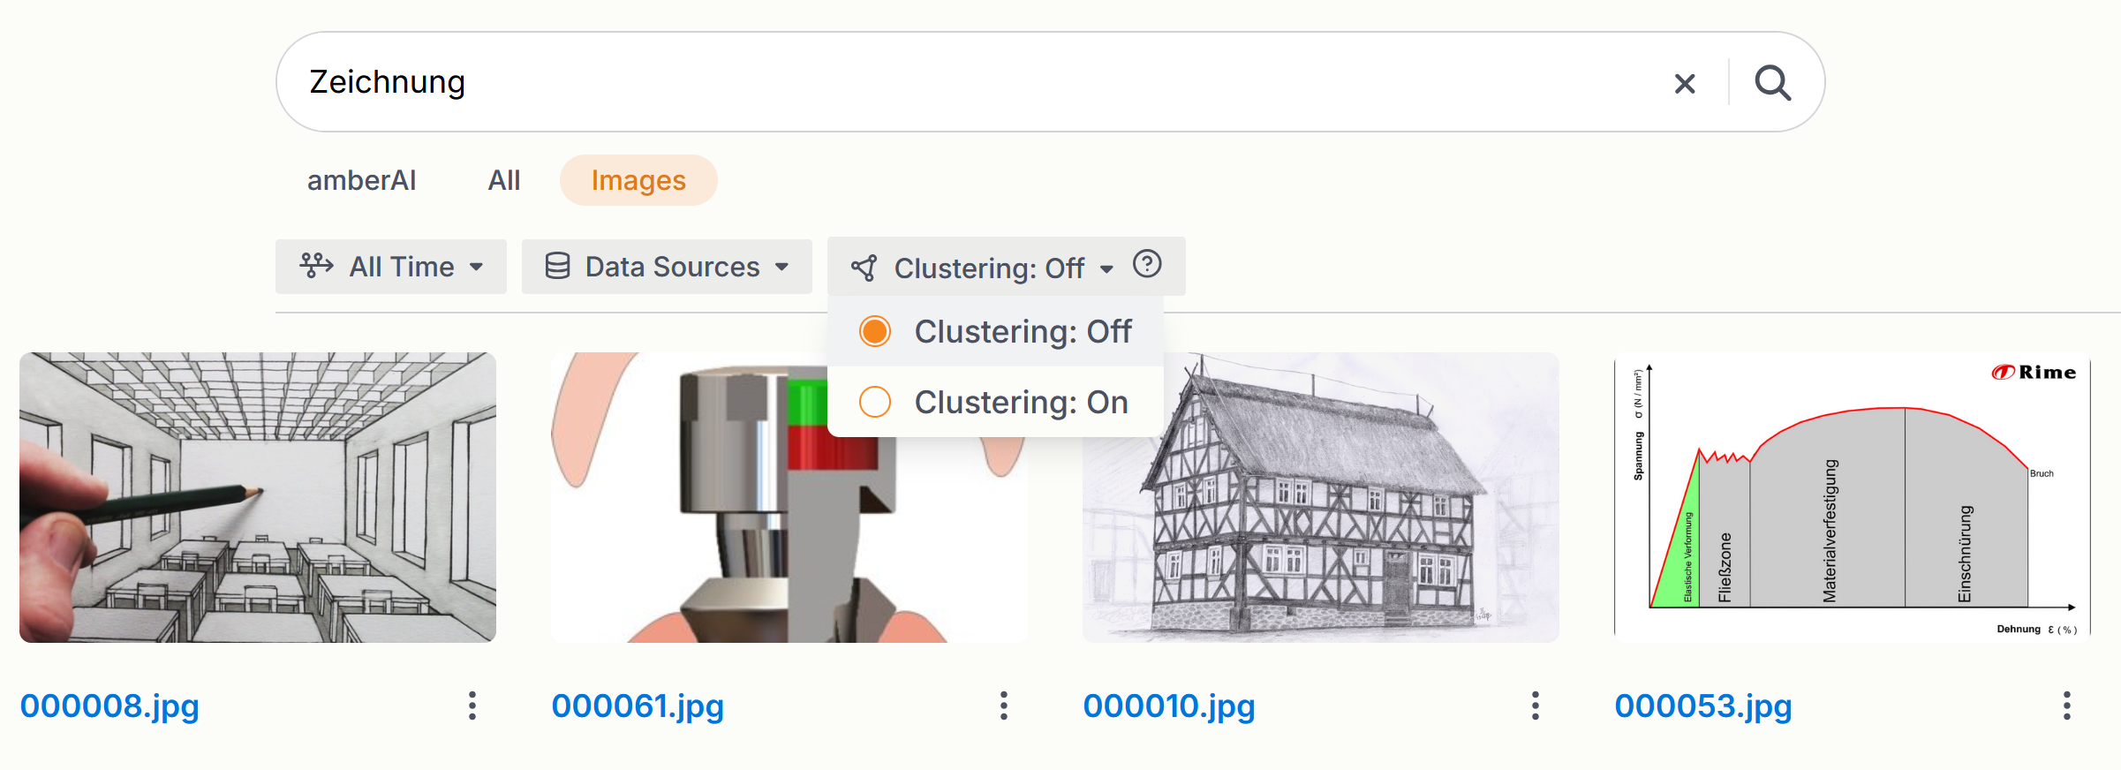Open the three-dot menu for 000010.jpg
The image size is (2121, 770).
1536,706
